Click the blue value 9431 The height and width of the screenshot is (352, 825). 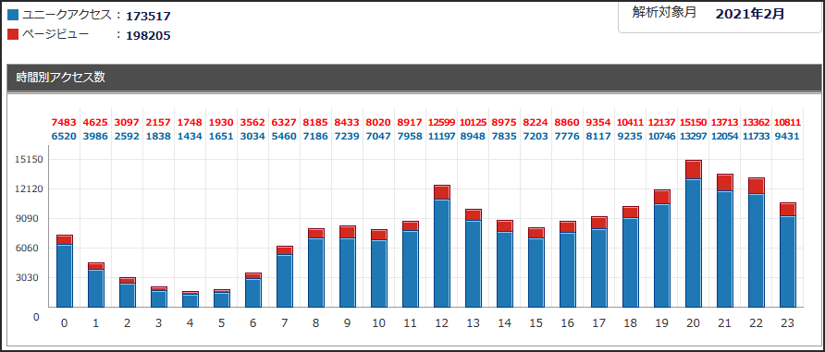[x=788, y=136]
